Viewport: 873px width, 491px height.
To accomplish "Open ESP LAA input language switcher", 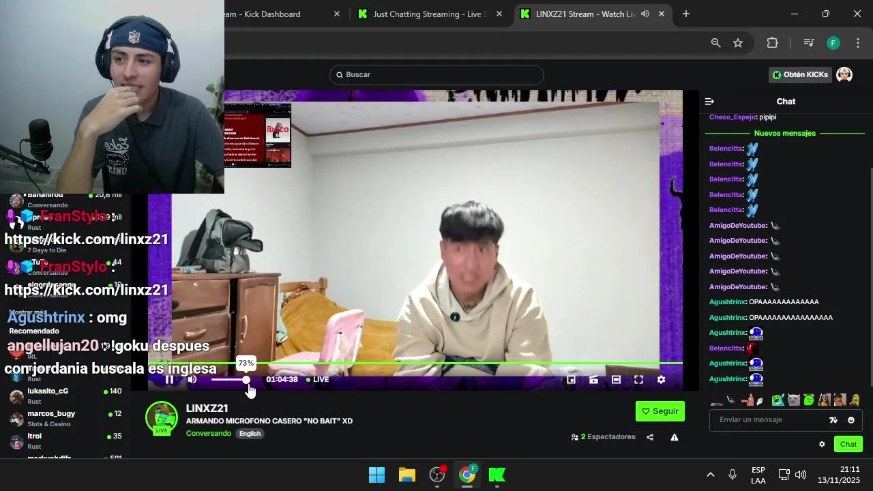I will click(758, 475).
